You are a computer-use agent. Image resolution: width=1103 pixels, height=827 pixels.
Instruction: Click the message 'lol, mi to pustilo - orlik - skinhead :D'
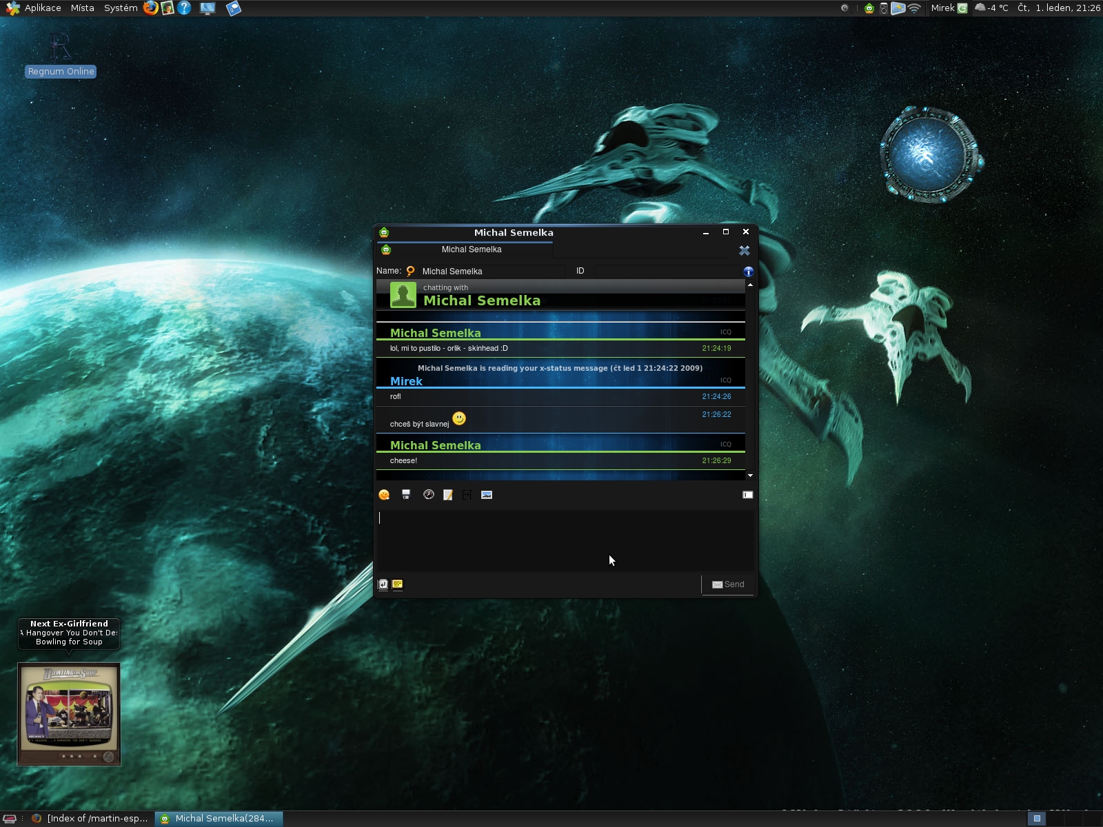(x=449, y=348)
